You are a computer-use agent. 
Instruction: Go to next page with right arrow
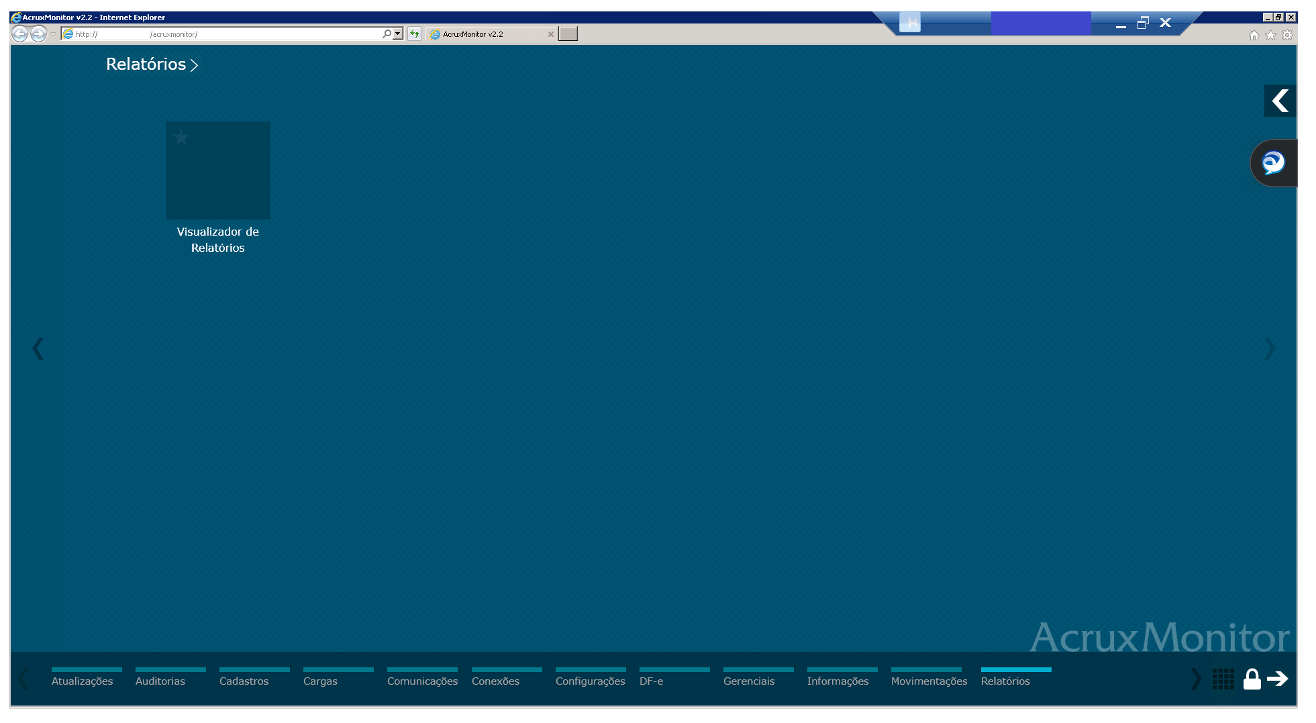click(1269, 348)
